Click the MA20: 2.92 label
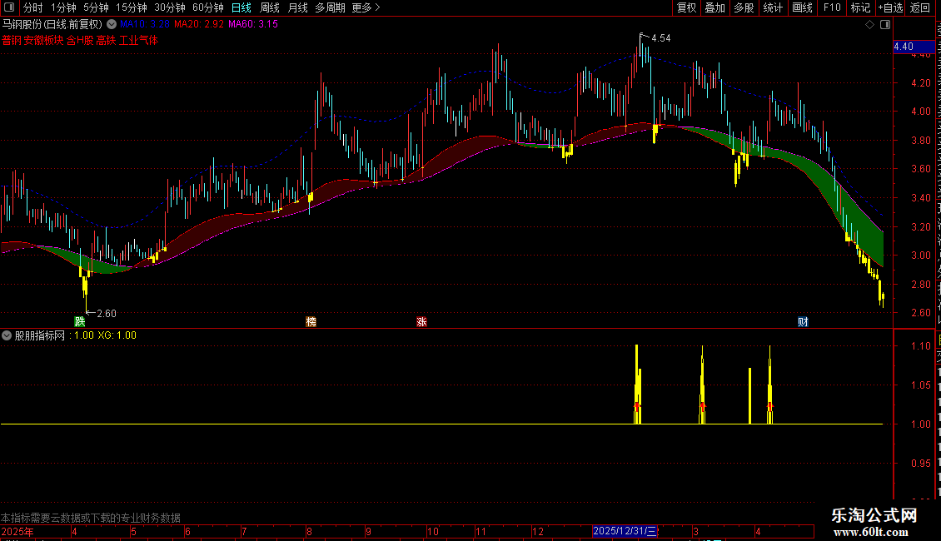941x541 pixels. point(199,24)
